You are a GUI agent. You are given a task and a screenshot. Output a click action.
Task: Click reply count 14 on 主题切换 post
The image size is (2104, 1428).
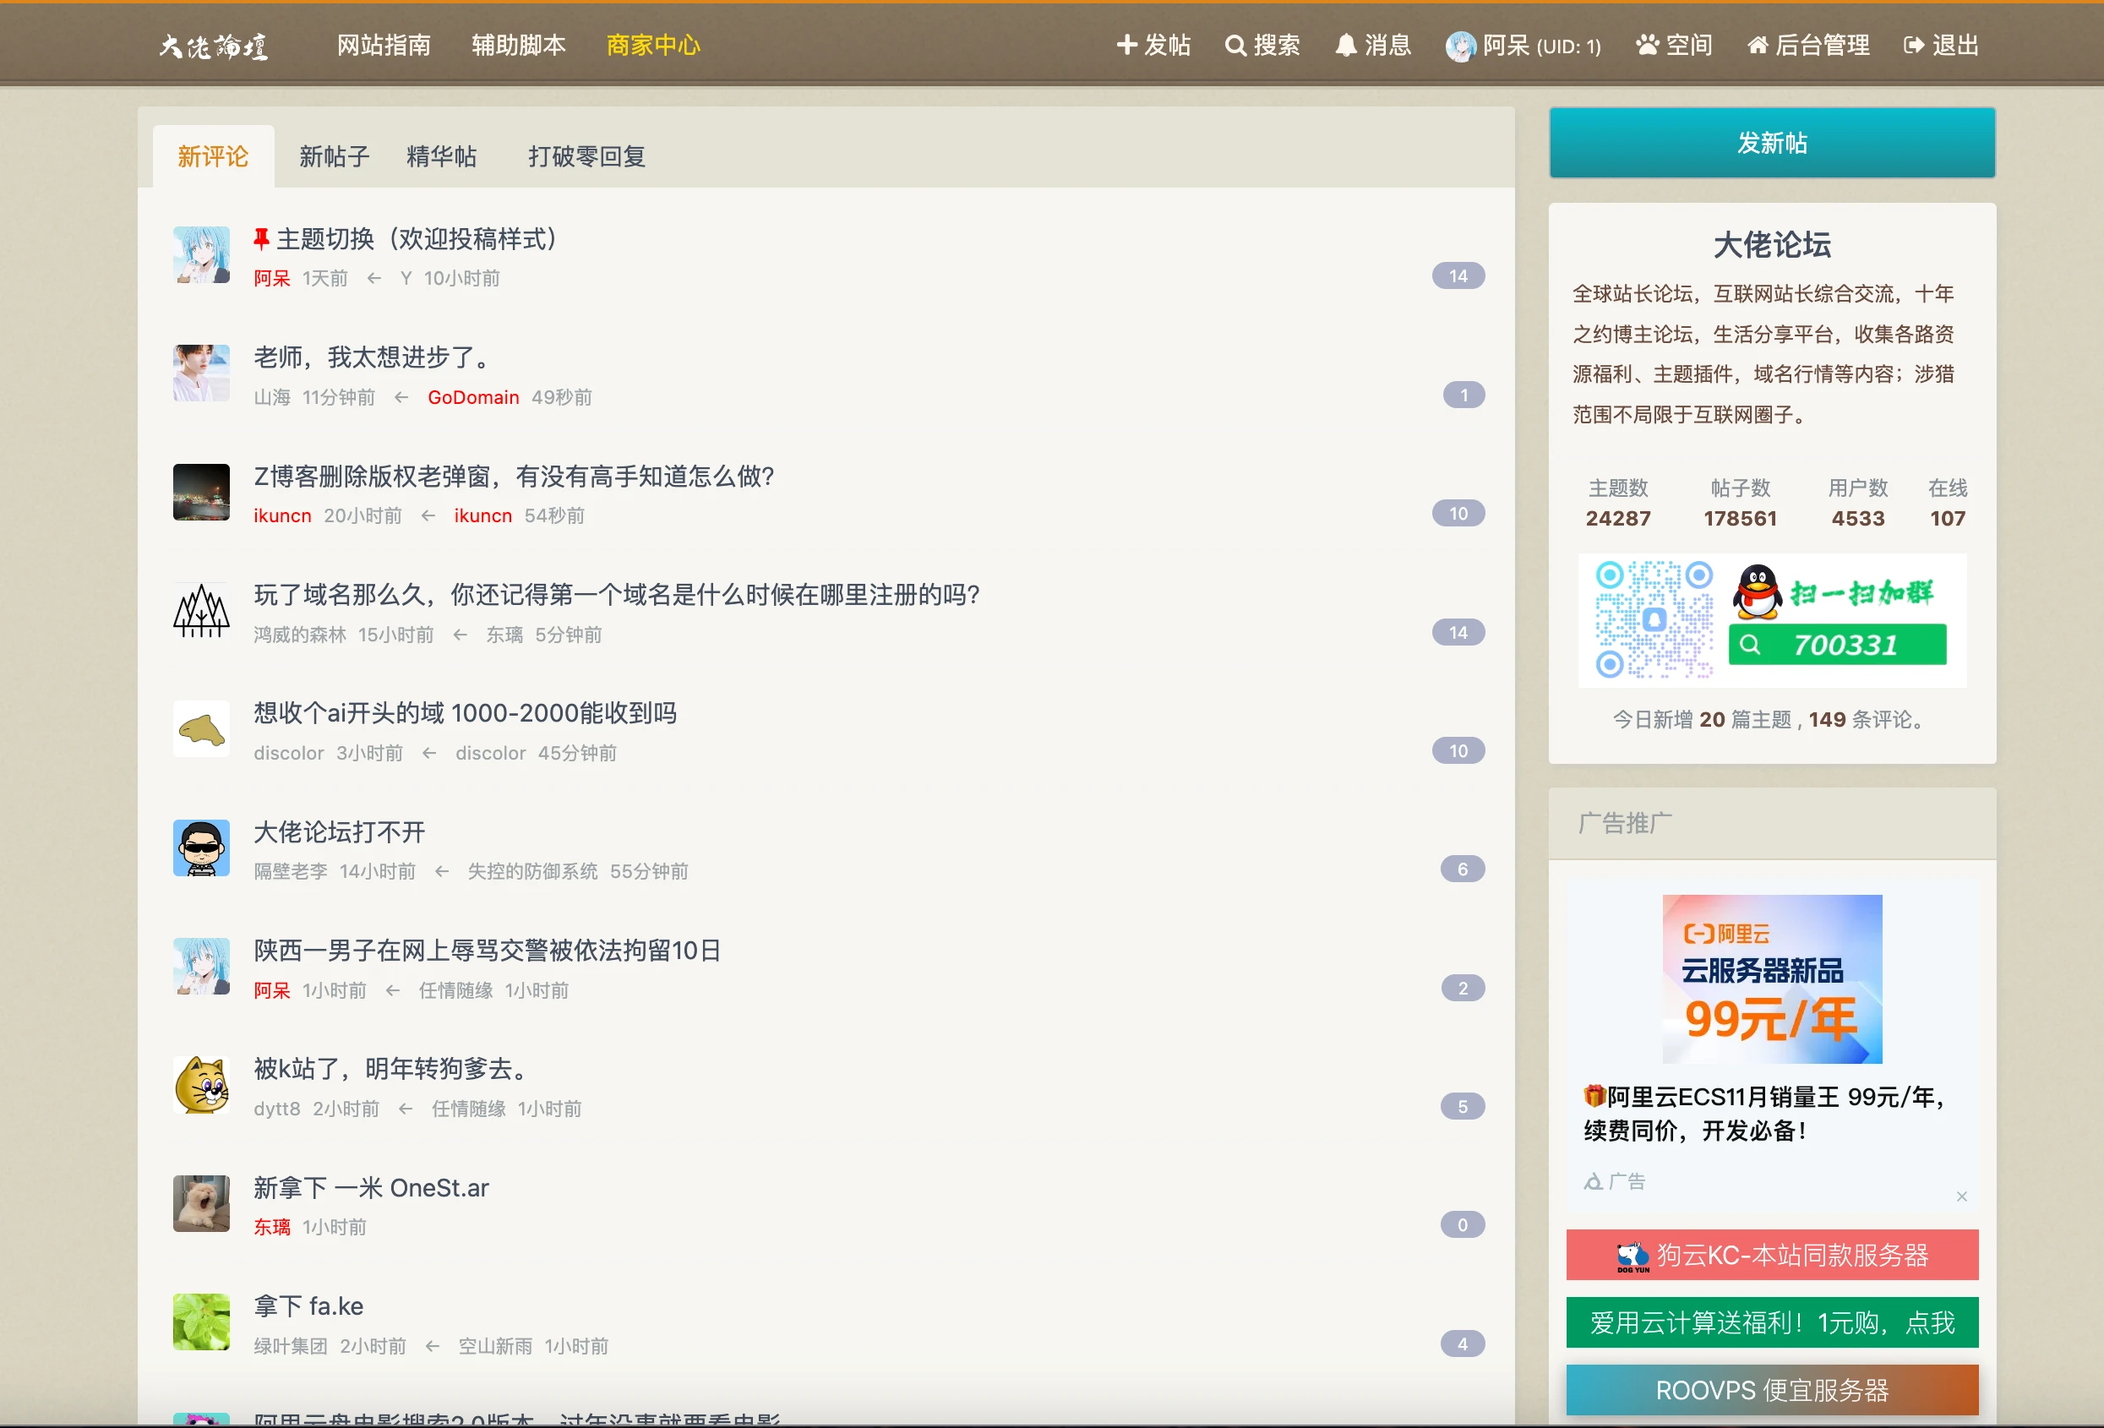tap(1458, 276)
